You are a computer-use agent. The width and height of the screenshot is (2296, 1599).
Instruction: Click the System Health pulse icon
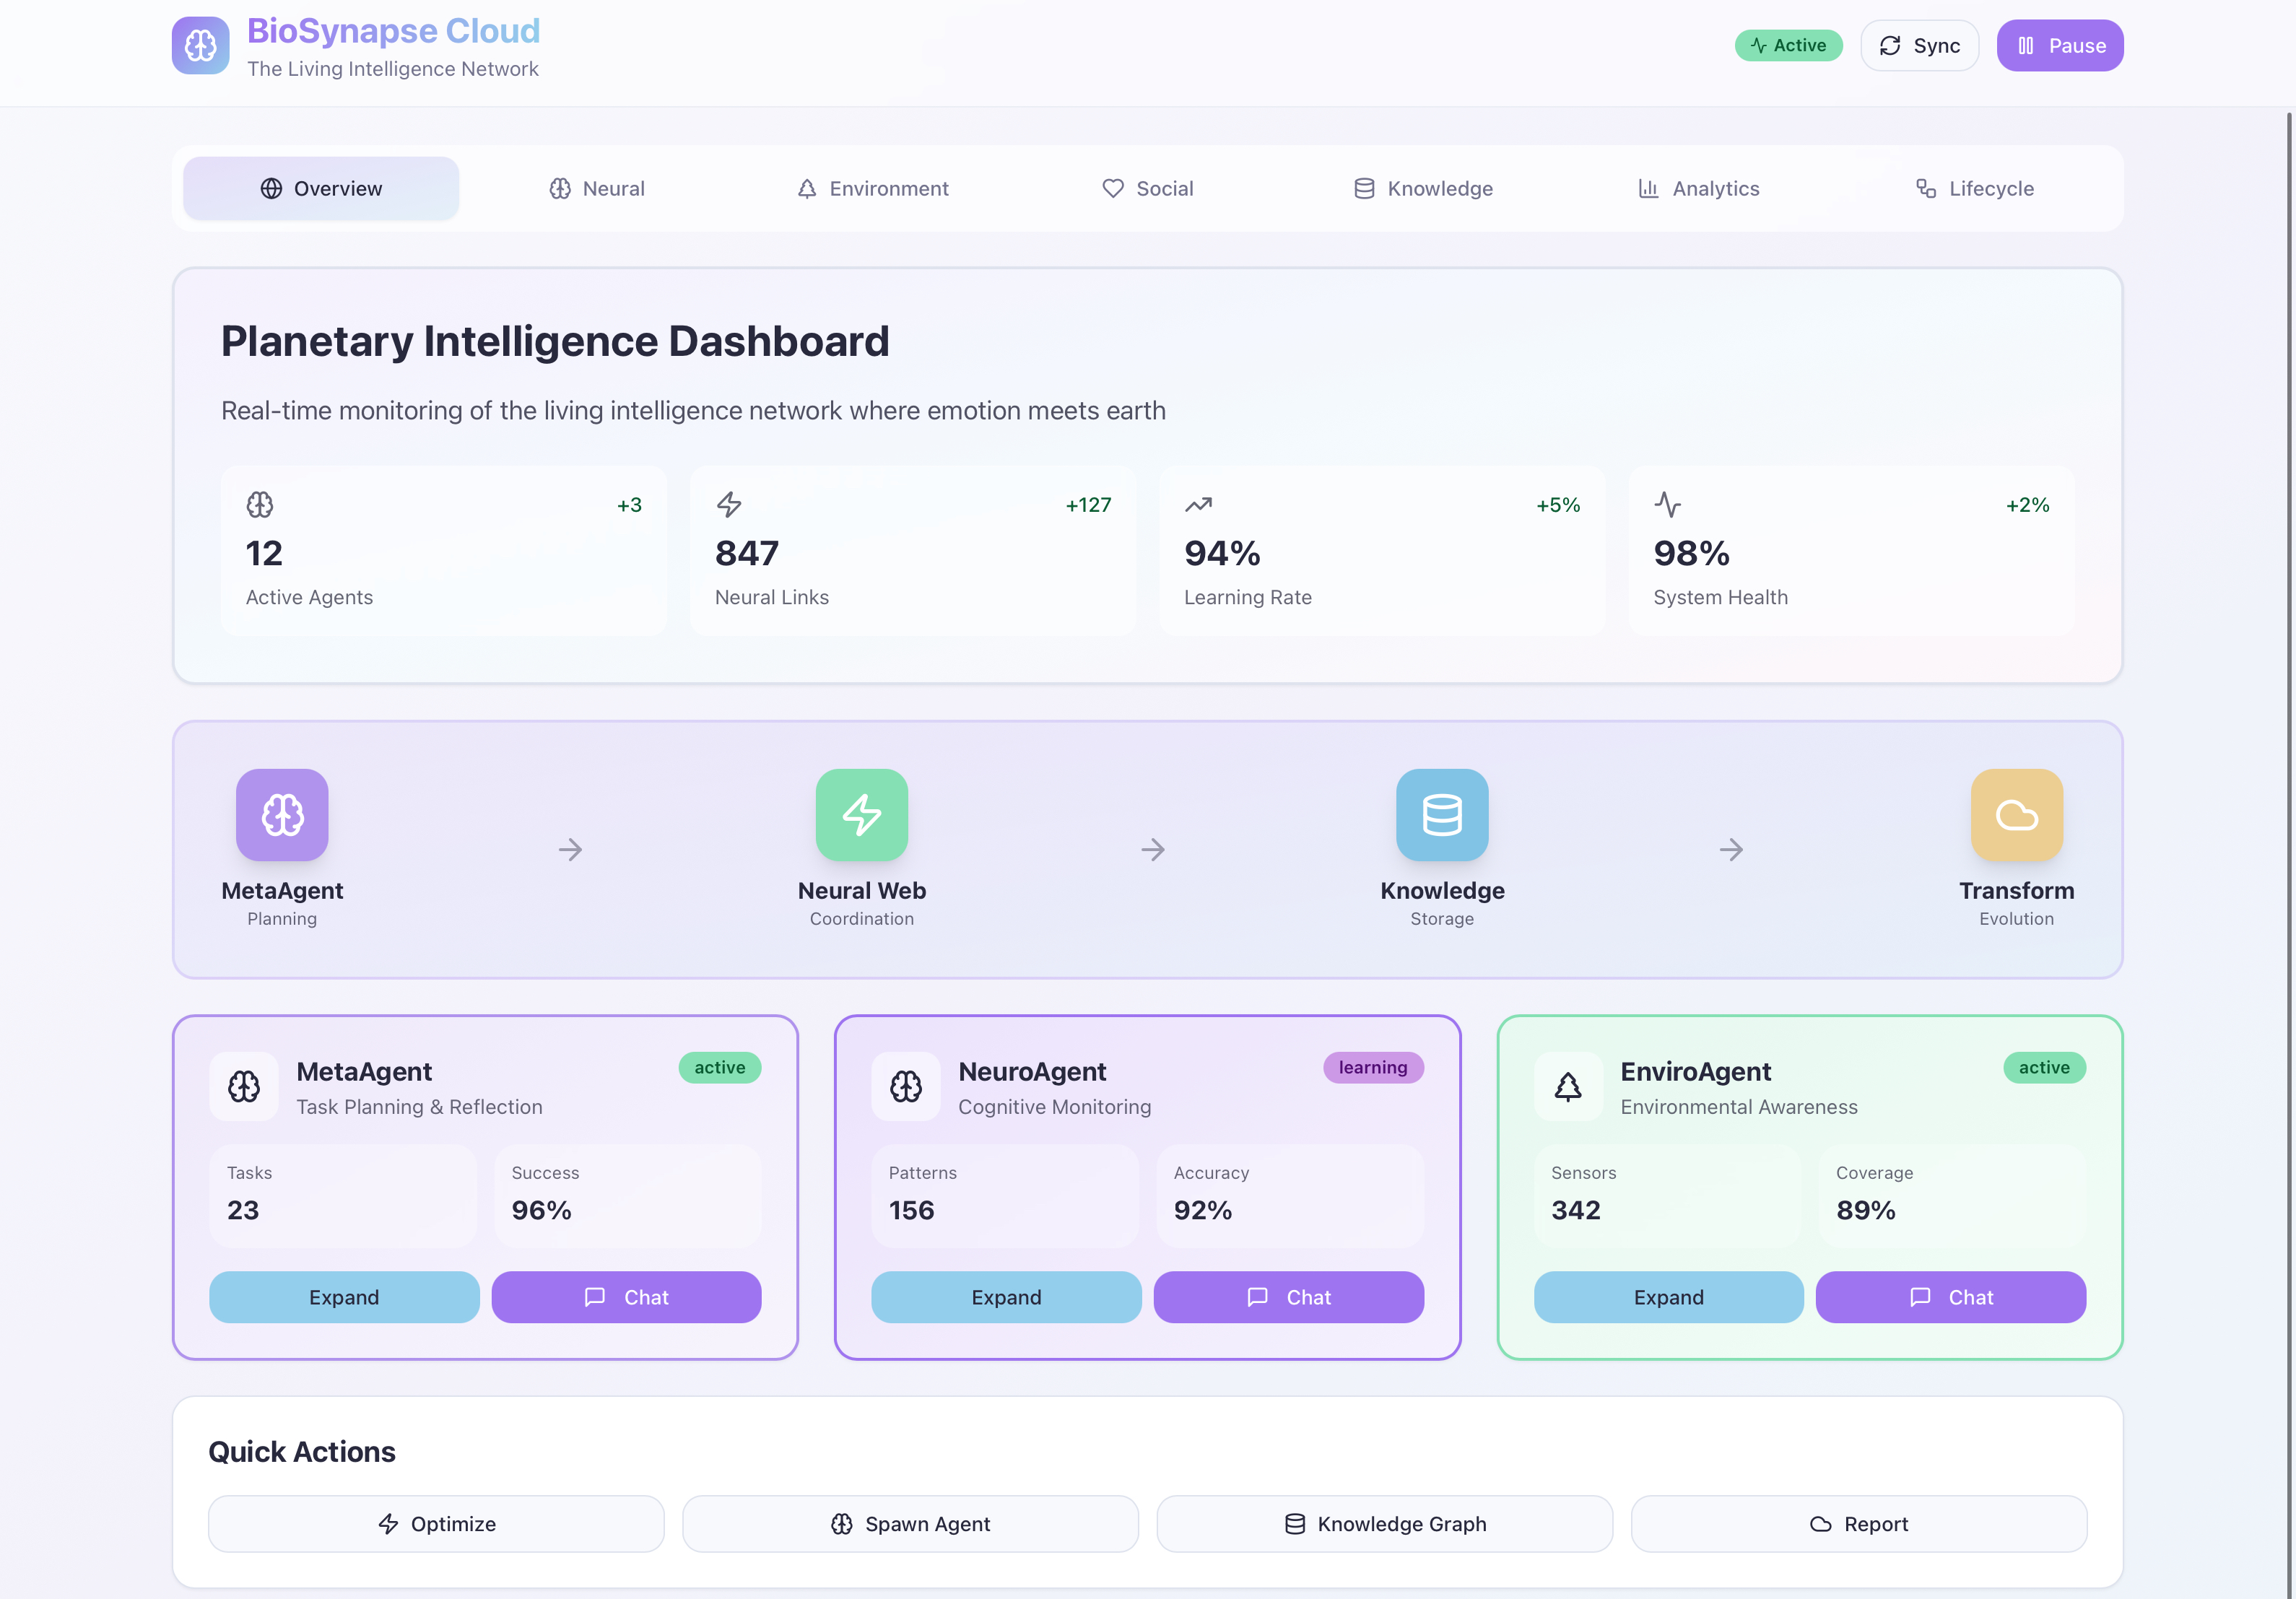(1667, 504)
